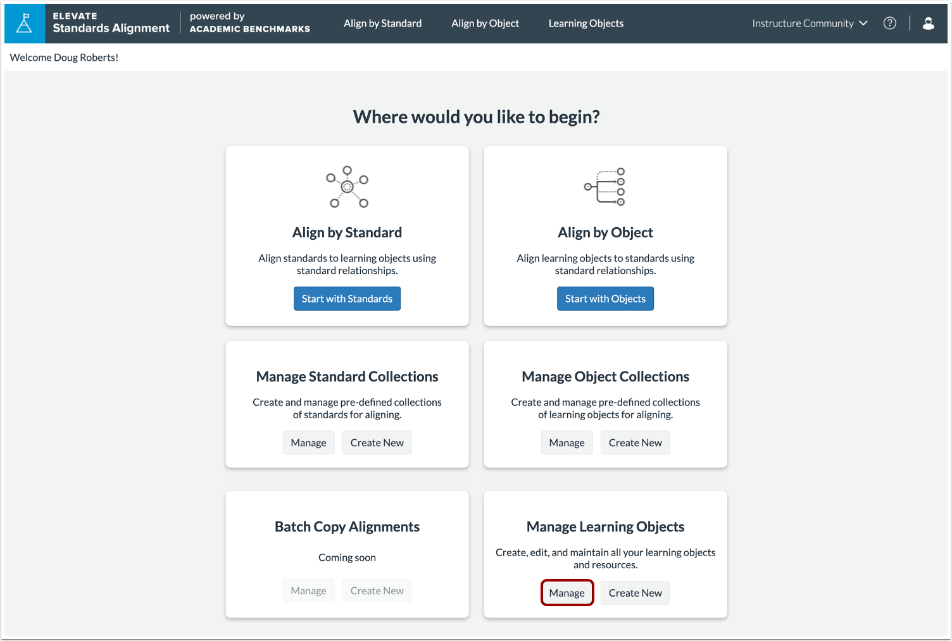Manage Object Collections
This screenshot has height=641, width=952.
567,442
